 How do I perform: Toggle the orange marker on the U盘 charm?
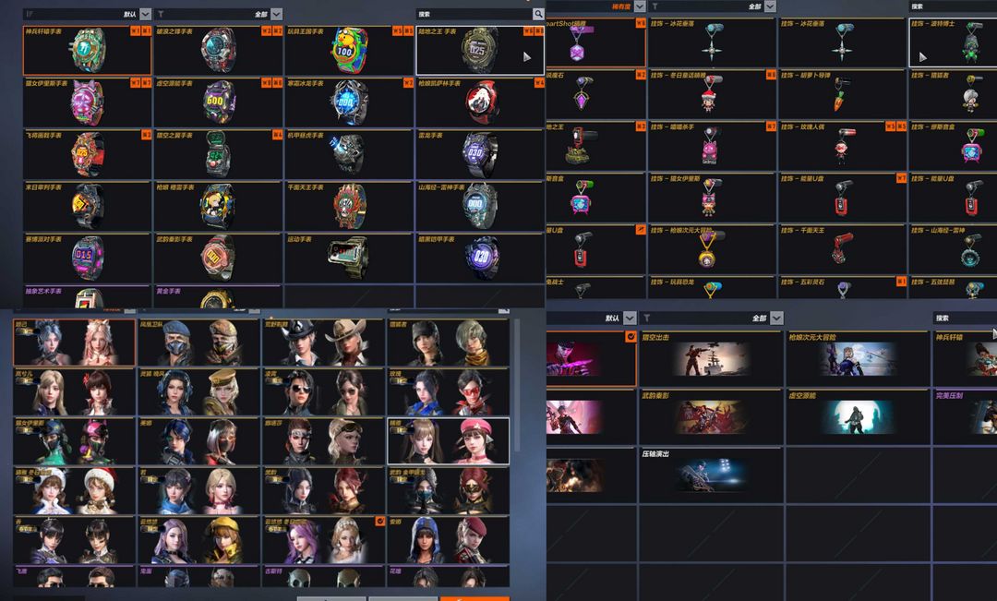(x=641, y=230)
